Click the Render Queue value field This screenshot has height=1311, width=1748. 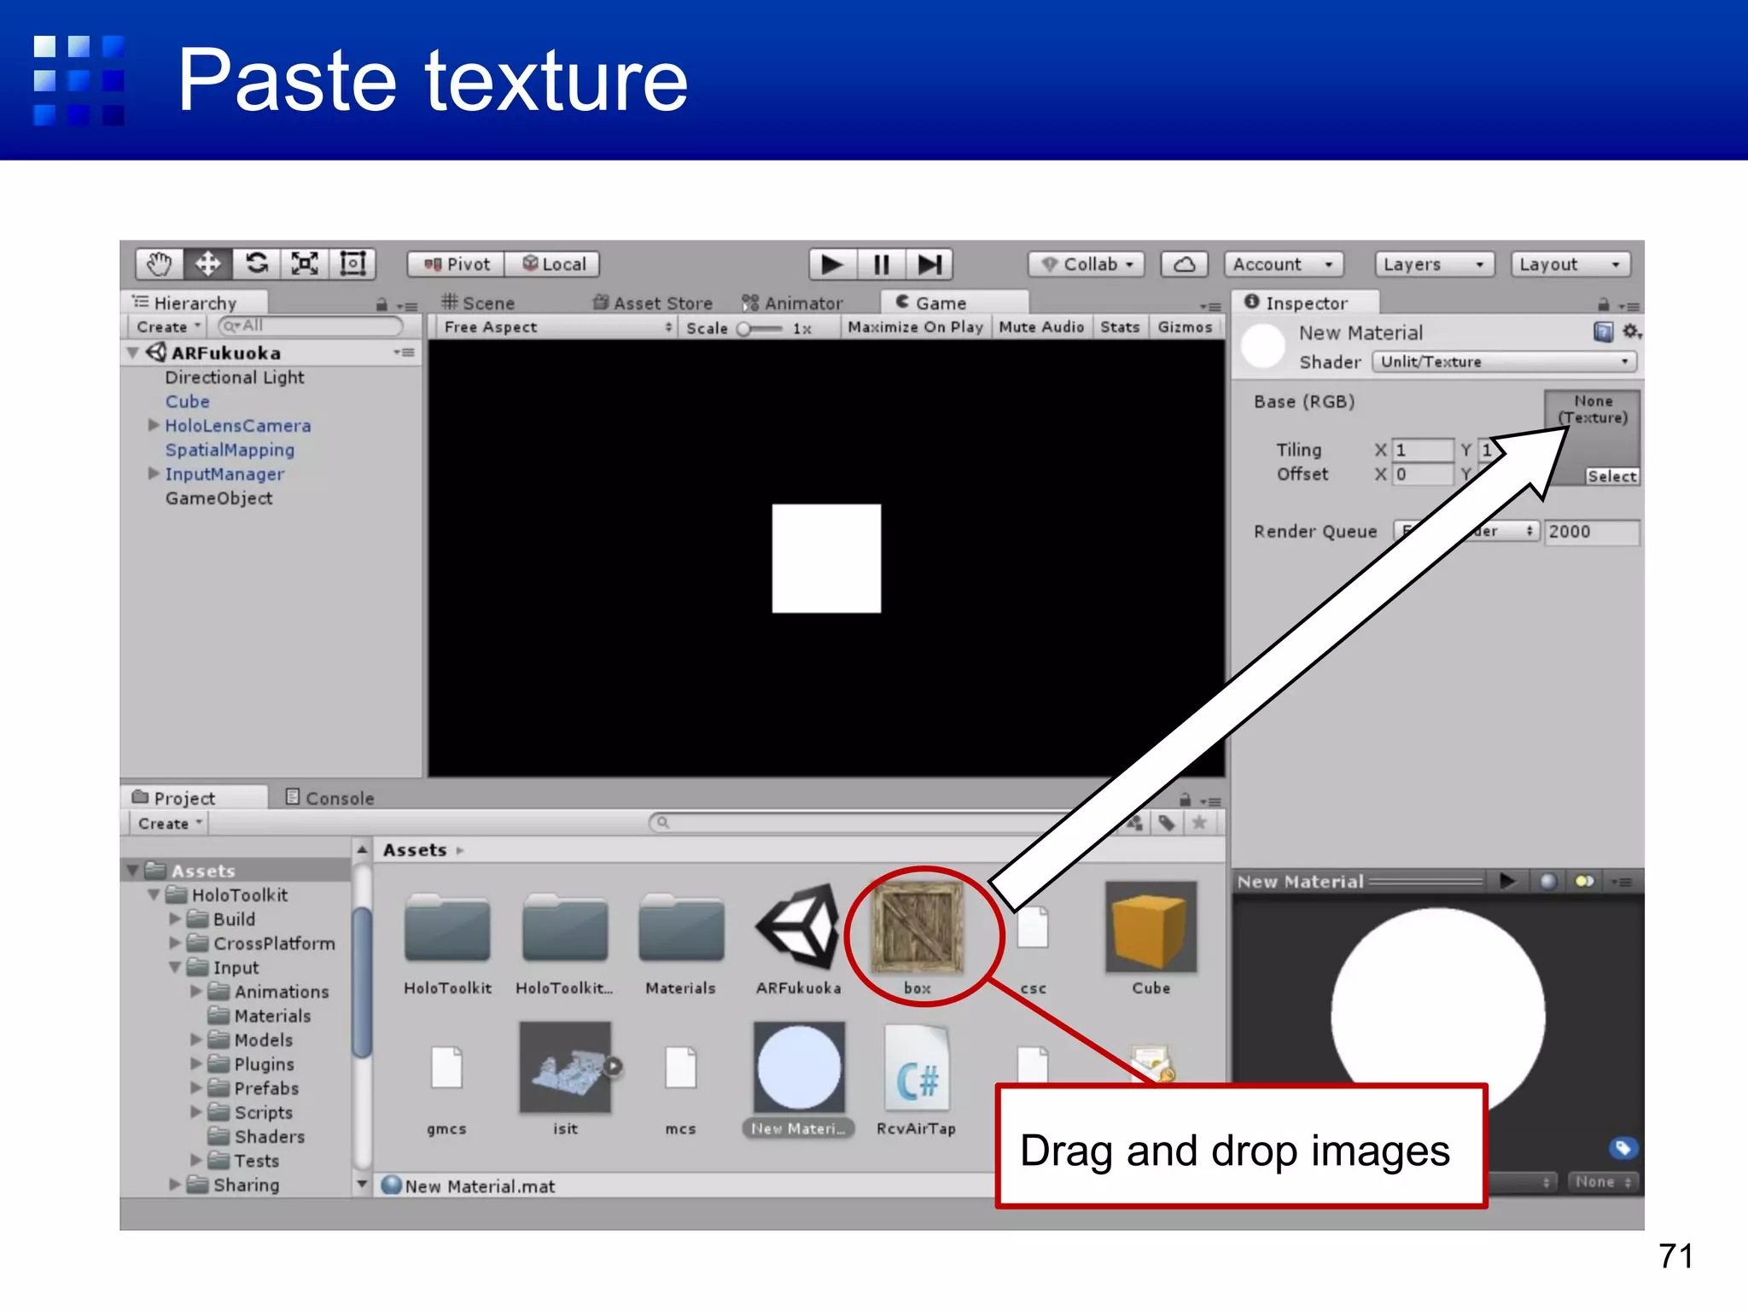pyautogui.click(x=1592, y=532)
